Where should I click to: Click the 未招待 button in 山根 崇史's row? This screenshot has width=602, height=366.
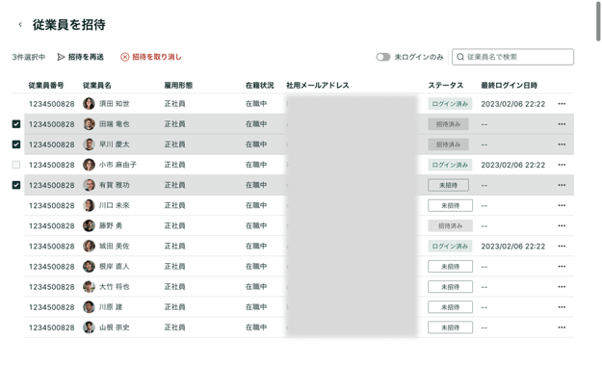coord(450,327)
